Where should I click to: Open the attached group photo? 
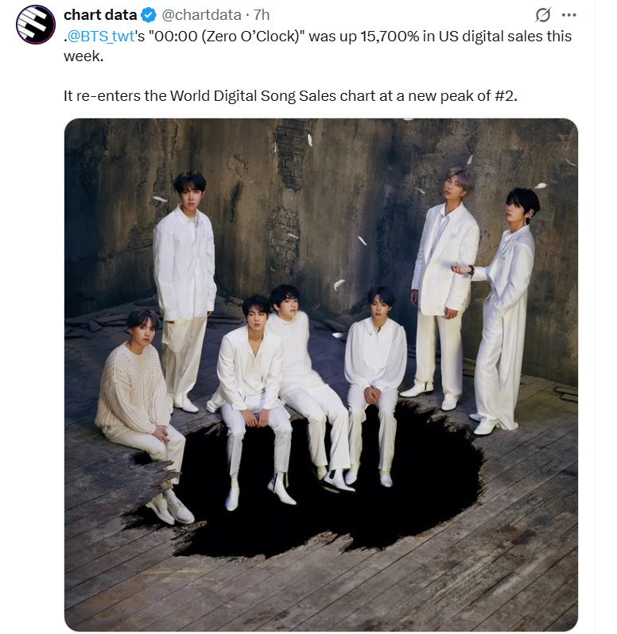321,374
